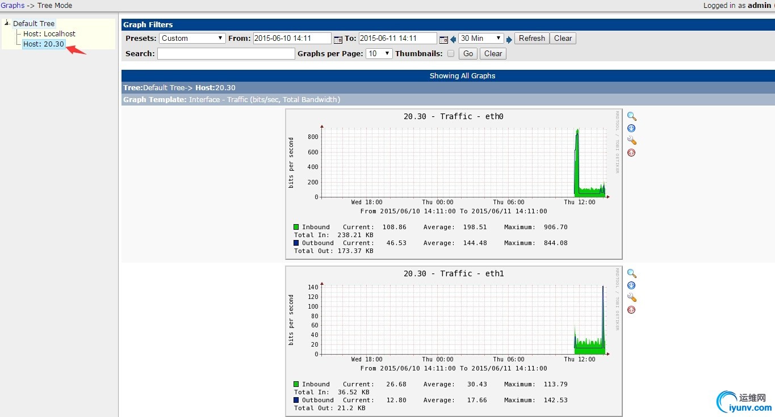775x417 pixels.
Task: Click the blue Outbound legend swatch of eth1
Action: pos(296,400)
